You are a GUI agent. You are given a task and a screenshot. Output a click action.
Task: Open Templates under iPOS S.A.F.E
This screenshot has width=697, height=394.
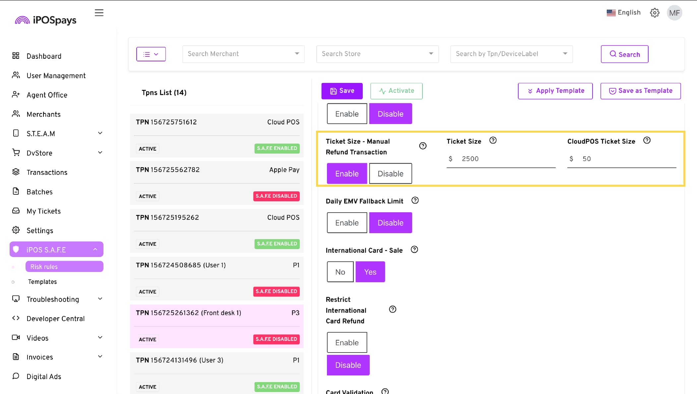click(42, 282)
